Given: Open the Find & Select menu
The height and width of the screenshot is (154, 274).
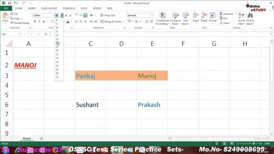Looking at the screenshot, I should (x=250, y=19).
